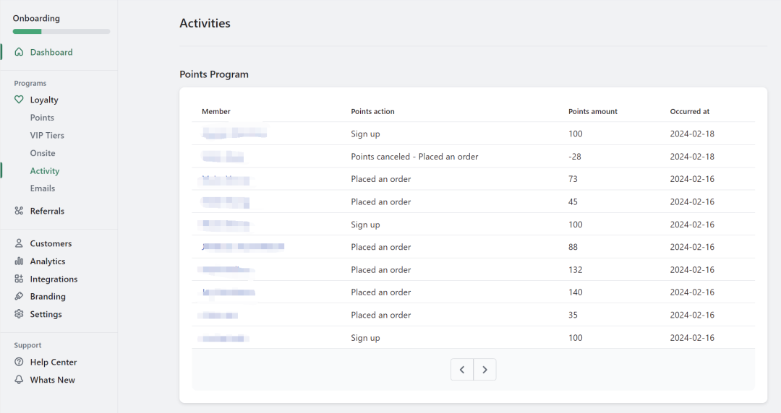Go to the previous activities page

[x=462, y=370]
